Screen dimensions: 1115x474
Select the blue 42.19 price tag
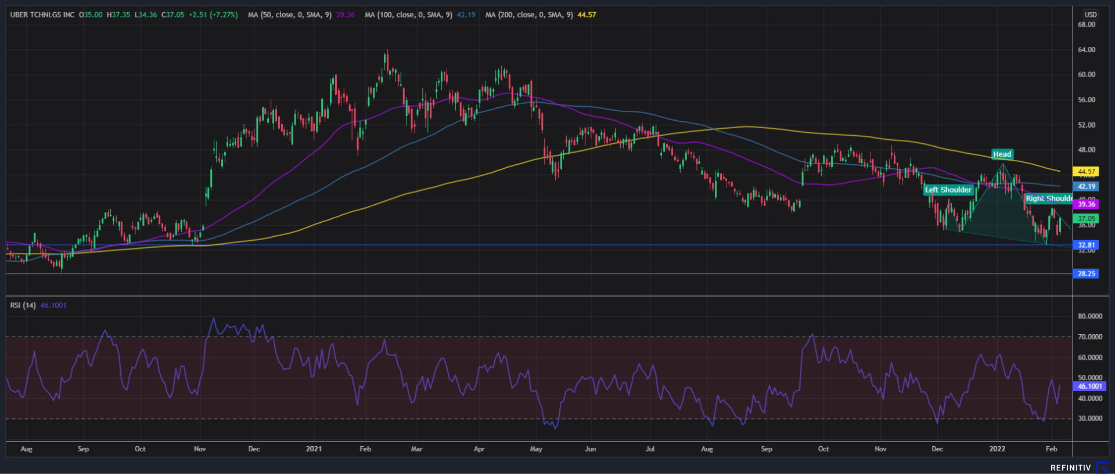pyautogui.click(x=1086, y=187)
